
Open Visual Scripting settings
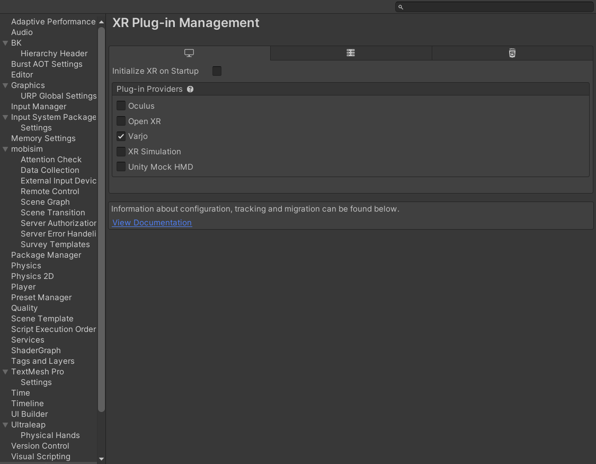(41, 457)
